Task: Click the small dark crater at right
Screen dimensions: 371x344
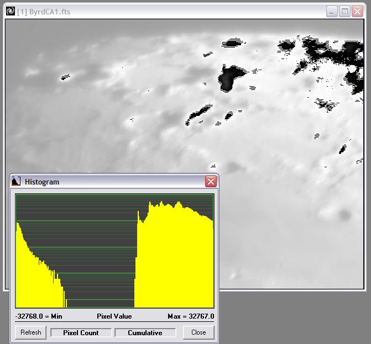Action: coord(346,215)
